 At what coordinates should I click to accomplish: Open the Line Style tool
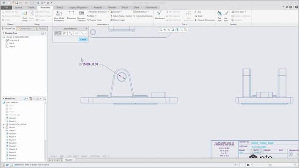(x=226, y=15)
